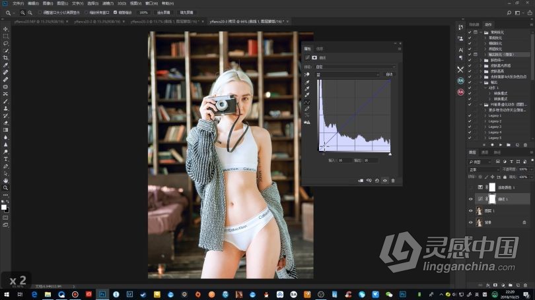The width and height of the screenshot is (535, 300).
Task: Hide the 背景 layer via its eye icon
Action: 471,222
